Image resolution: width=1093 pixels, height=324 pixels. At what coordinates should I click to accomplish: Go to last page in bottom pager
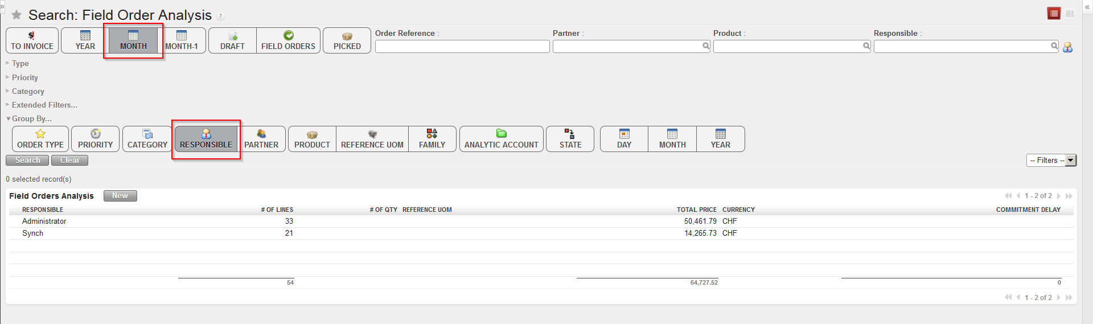[x=1069, y=297]
